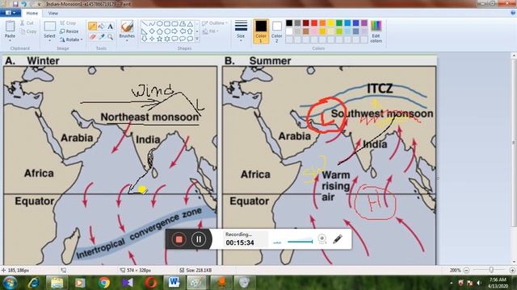Open the Paint file menu button
The image size is (517, 290).
11,13
